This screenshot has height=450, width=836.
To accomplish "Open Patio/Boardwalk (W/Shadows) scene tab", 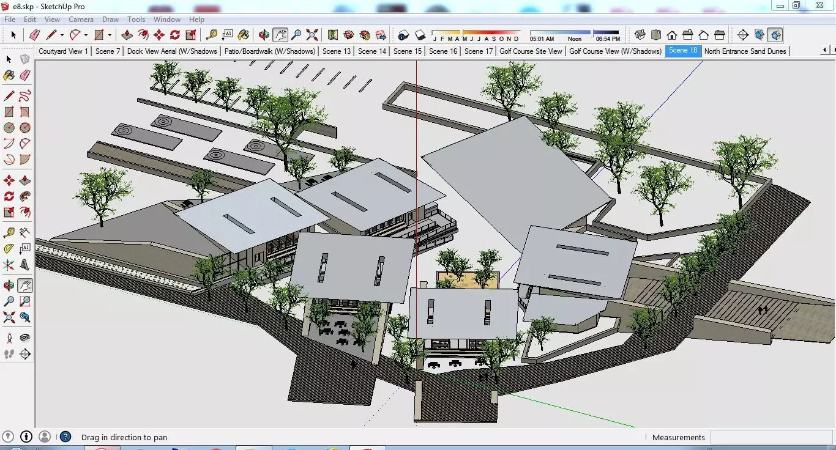I will click(x=269, y=51).
